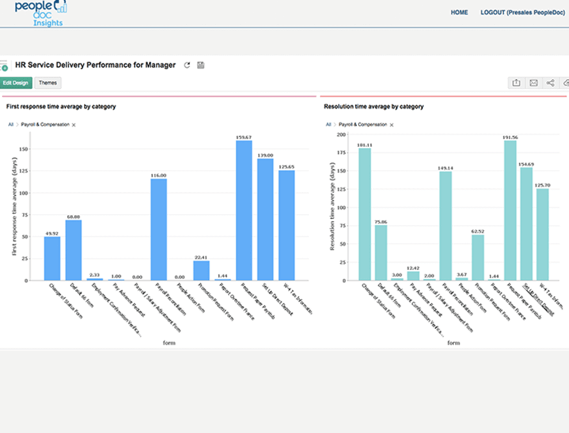
Task: Go to the HOME page
Action: pos(459,12)
